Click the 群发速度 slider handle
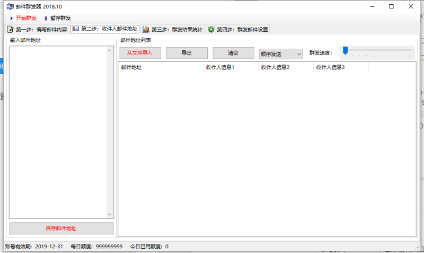This screenshot has height=253, width=424. pyautogui.click(x=345, y=51)
